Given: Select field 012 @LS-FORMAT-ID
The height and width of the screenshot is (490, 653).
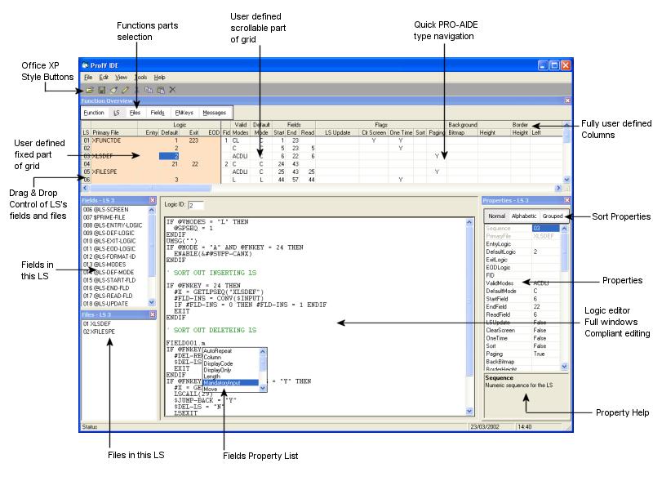Looking at the screenshot, I should pyautogui.click(x=109, y=256).
